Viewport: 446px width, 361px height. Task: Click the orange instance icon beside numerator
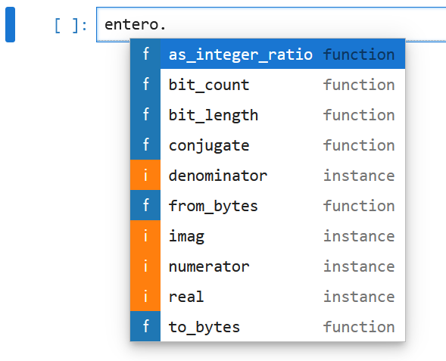coord(145,266)
